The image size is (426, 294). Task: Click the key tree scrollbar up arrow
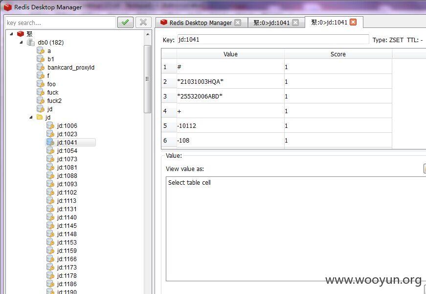tap(148, 34)
